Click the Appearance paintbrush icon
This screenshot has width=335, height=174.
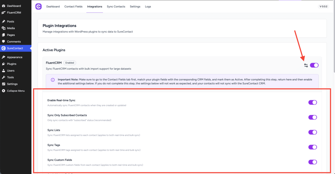click(4, 57)
